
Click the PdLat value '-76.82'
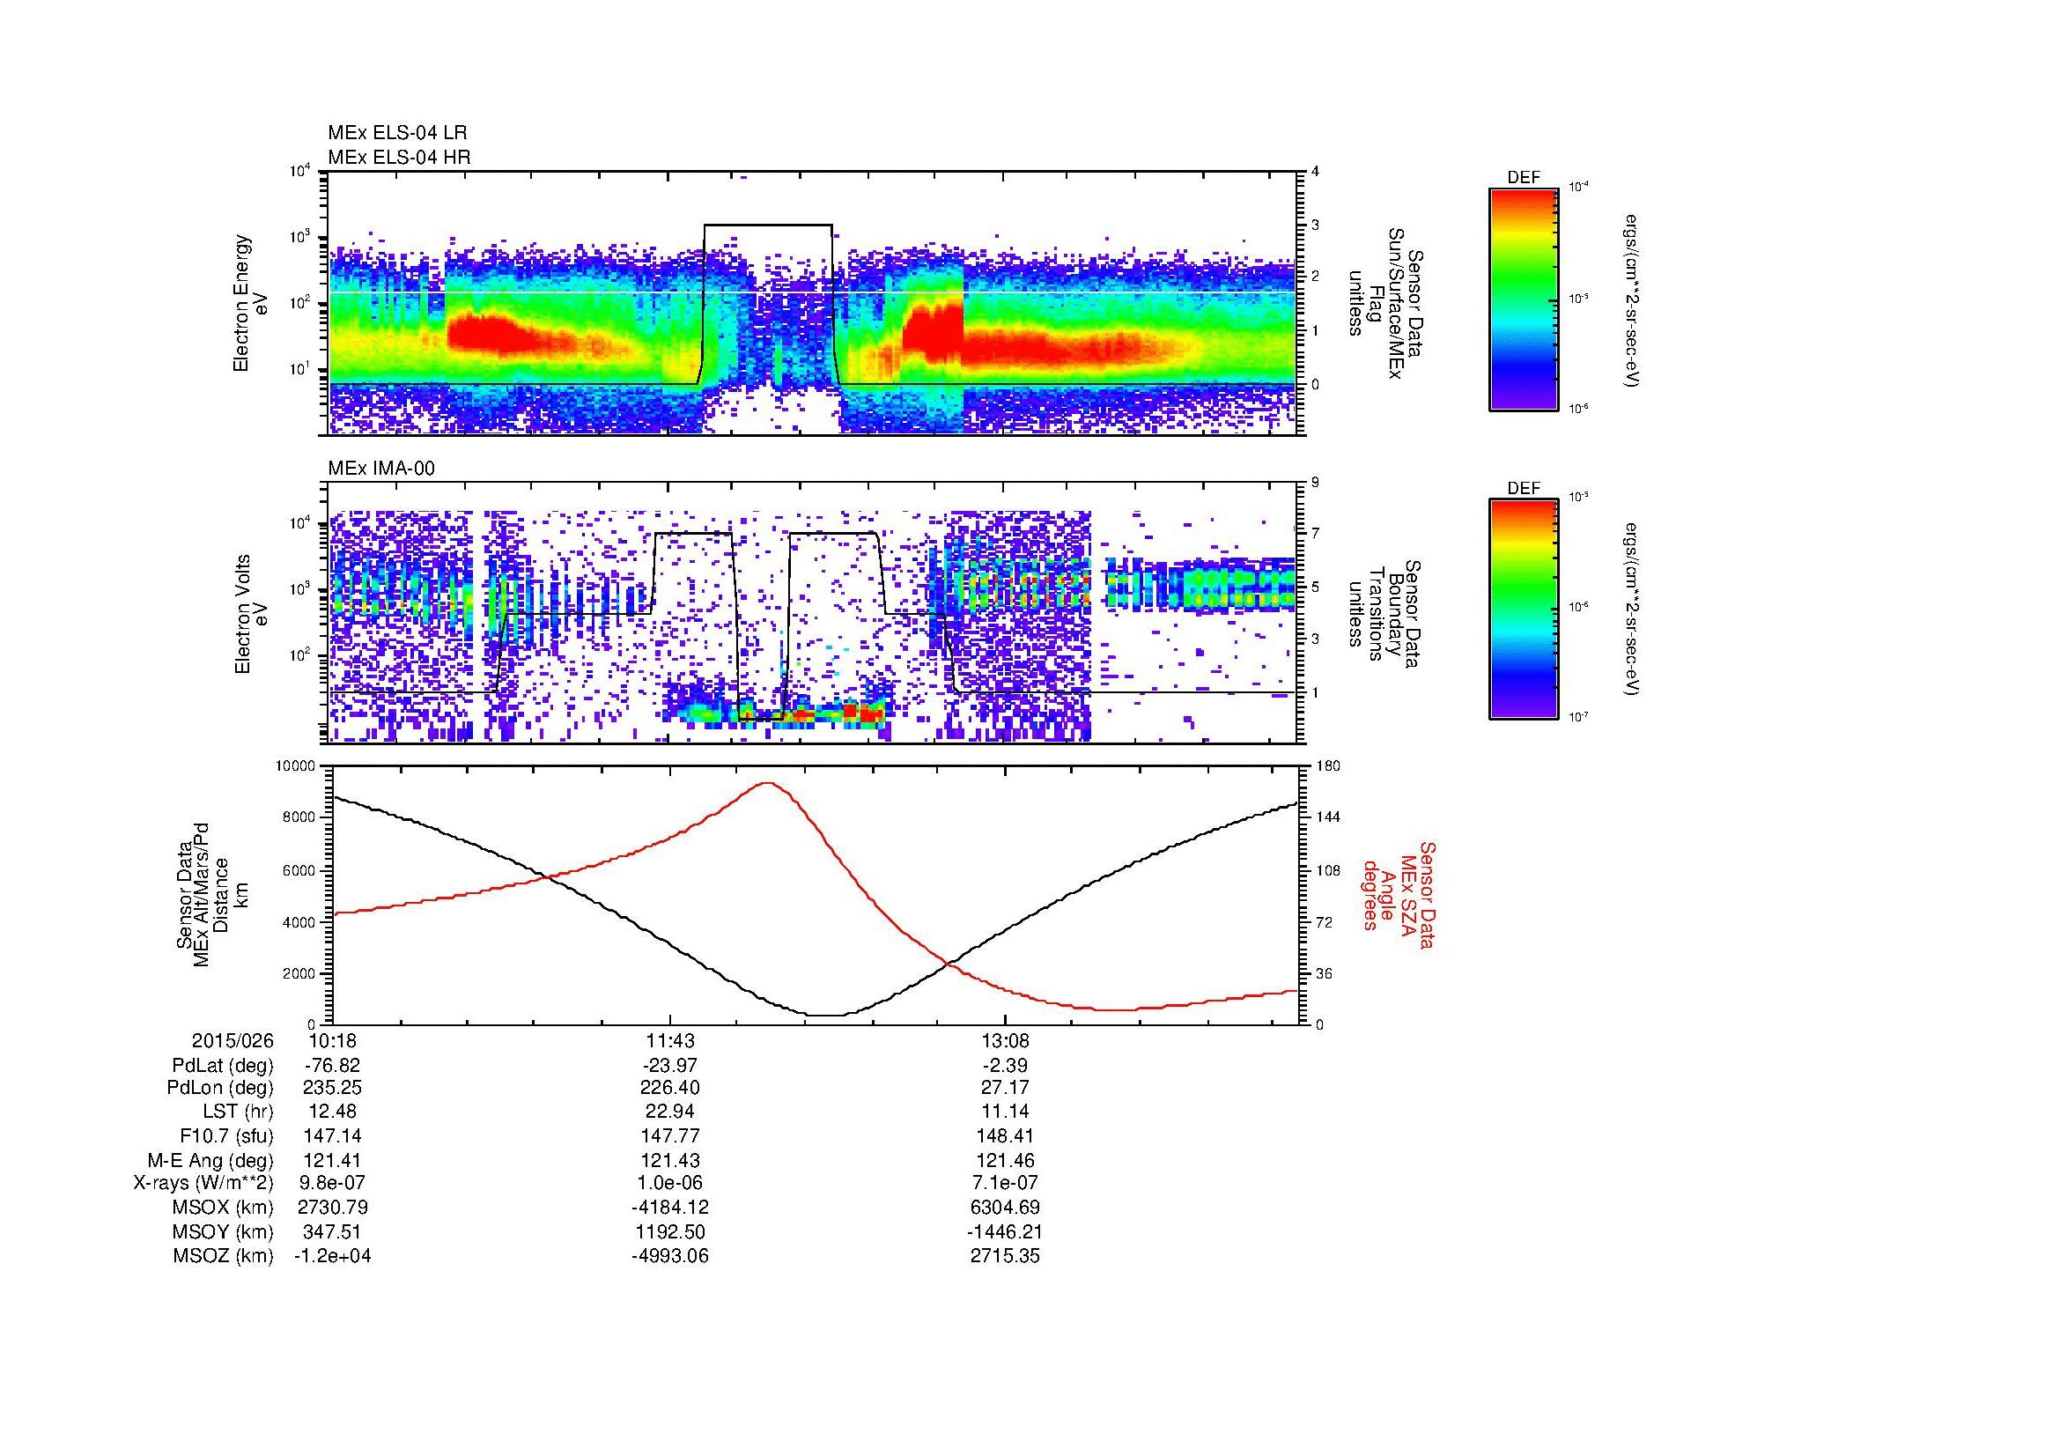pos(332,1066)
